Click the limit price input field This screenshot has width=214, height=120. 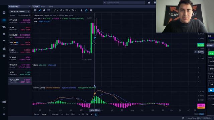click(x=211, y=77)
